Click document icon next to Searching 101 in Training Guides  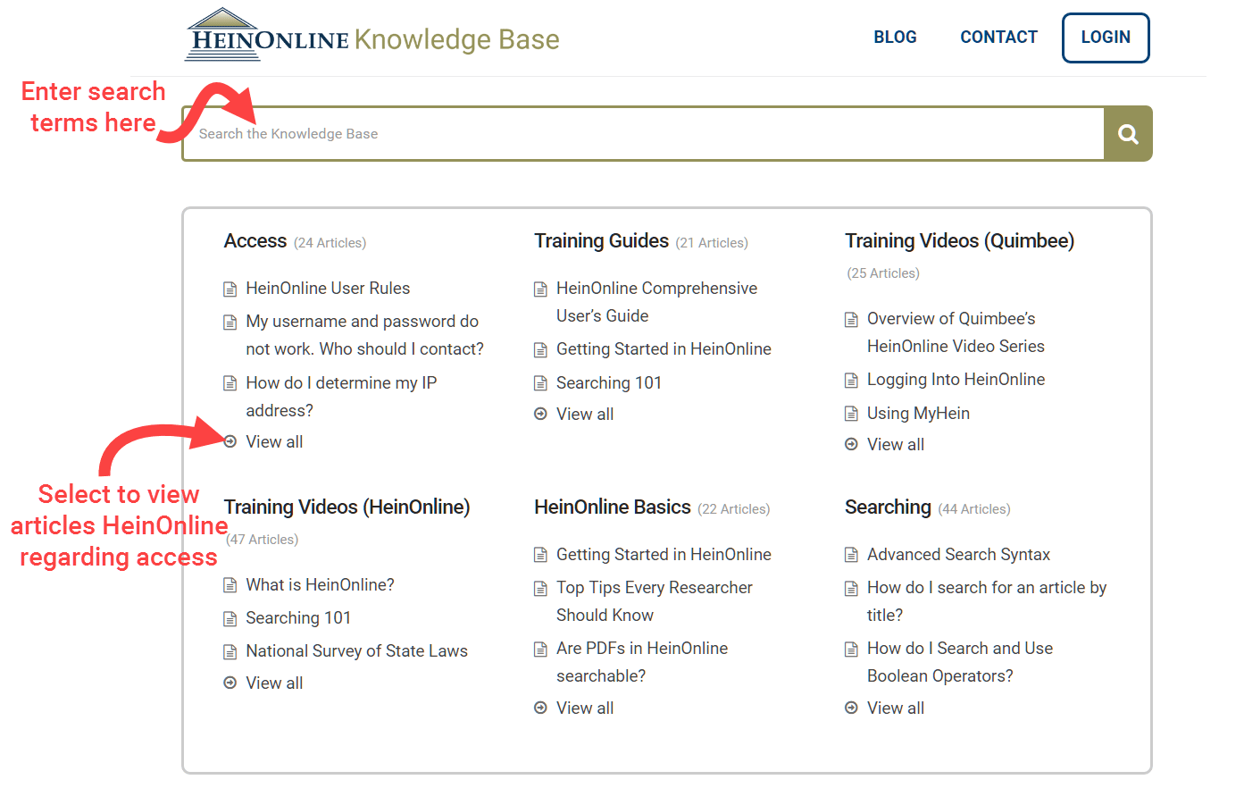coord(540,384)
